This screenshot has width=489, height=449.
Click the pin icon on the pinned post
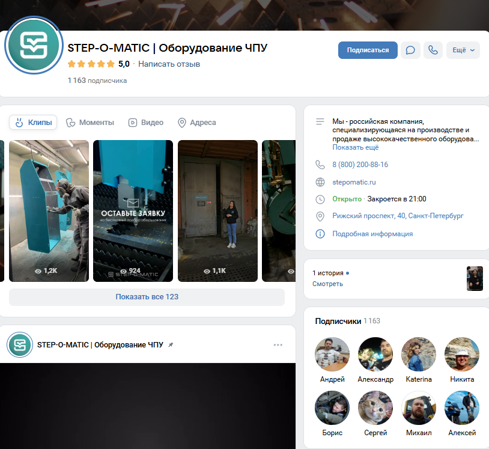point(170,344)
